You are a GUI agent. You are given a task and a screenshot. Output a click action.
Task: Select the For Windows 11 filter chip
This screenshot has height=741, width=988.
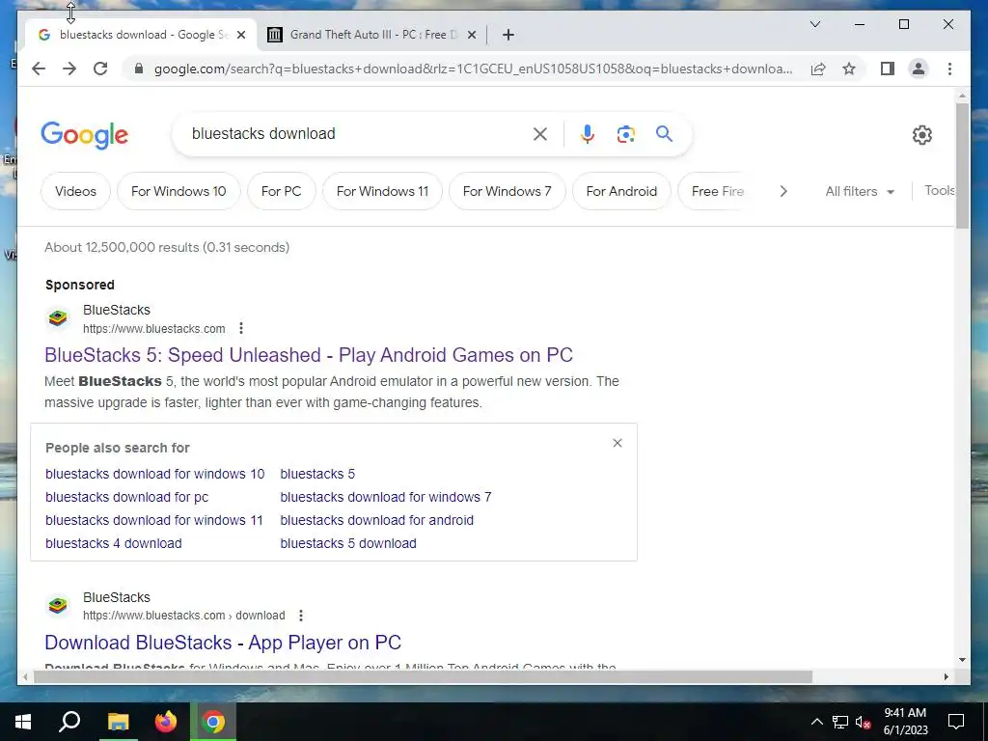click(382, 191)
